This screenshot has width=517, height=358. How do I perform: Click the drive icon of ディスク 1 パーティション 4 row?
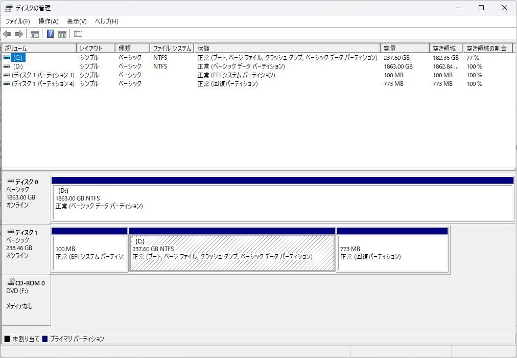coord(7,84)
